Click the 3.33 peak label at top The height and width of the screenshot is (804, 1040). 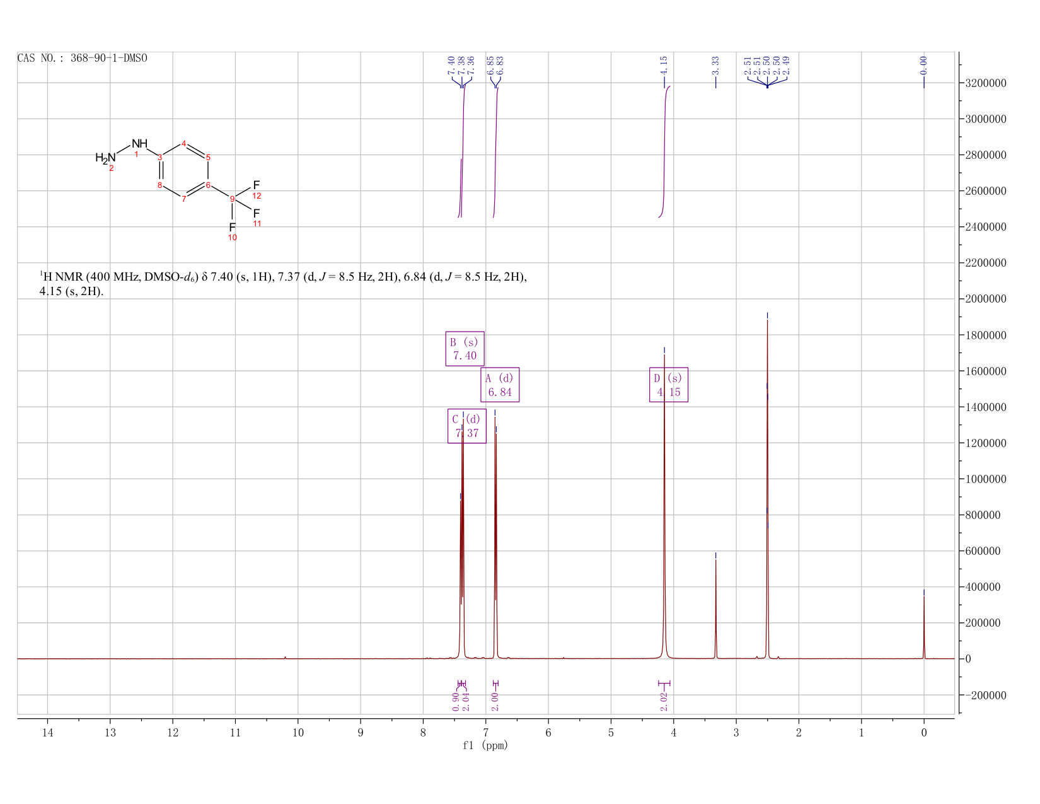715,64
